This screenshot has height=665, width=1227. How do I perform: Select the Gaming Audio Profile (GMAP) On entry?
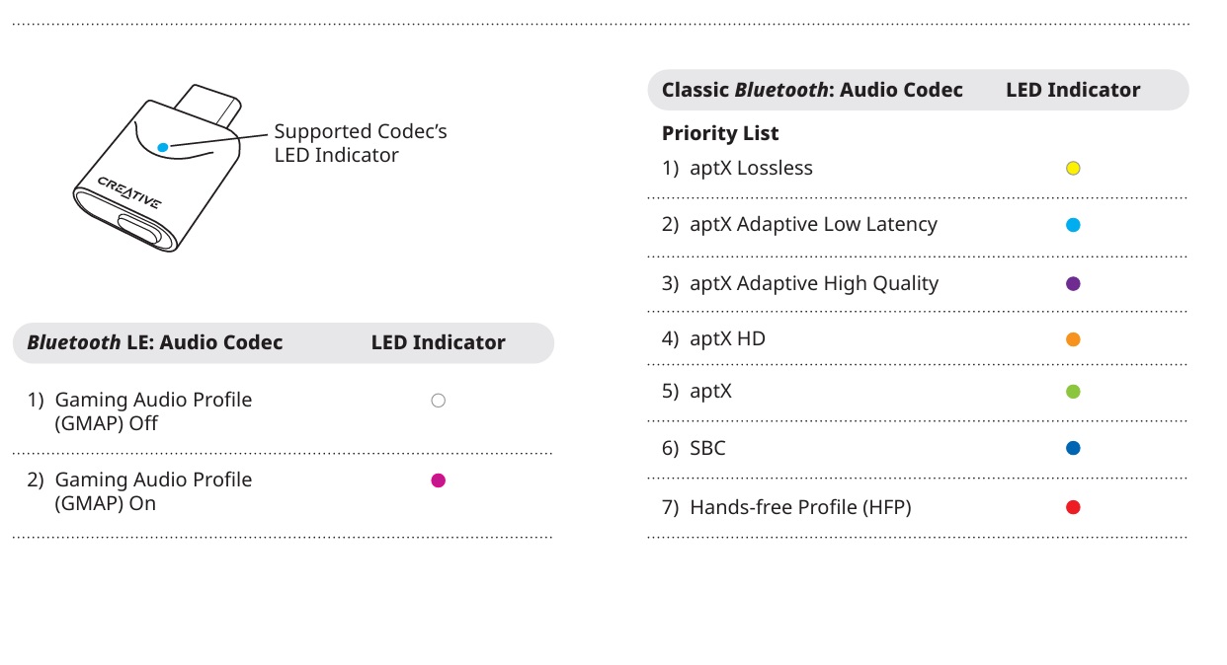(x=153, y=491)
